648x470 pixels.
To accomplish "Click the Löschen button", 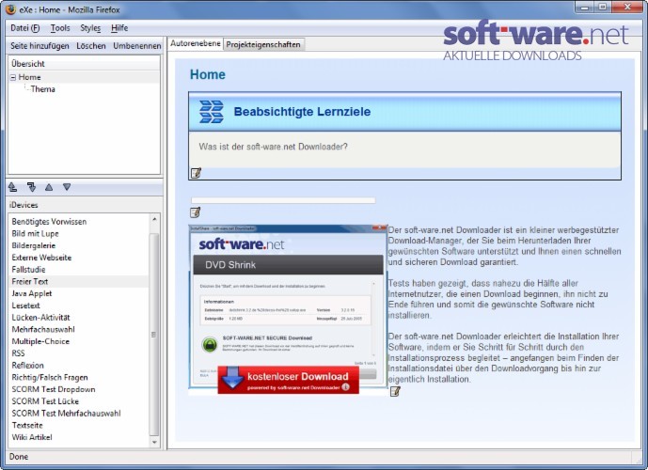I will (x=91, y=46).
